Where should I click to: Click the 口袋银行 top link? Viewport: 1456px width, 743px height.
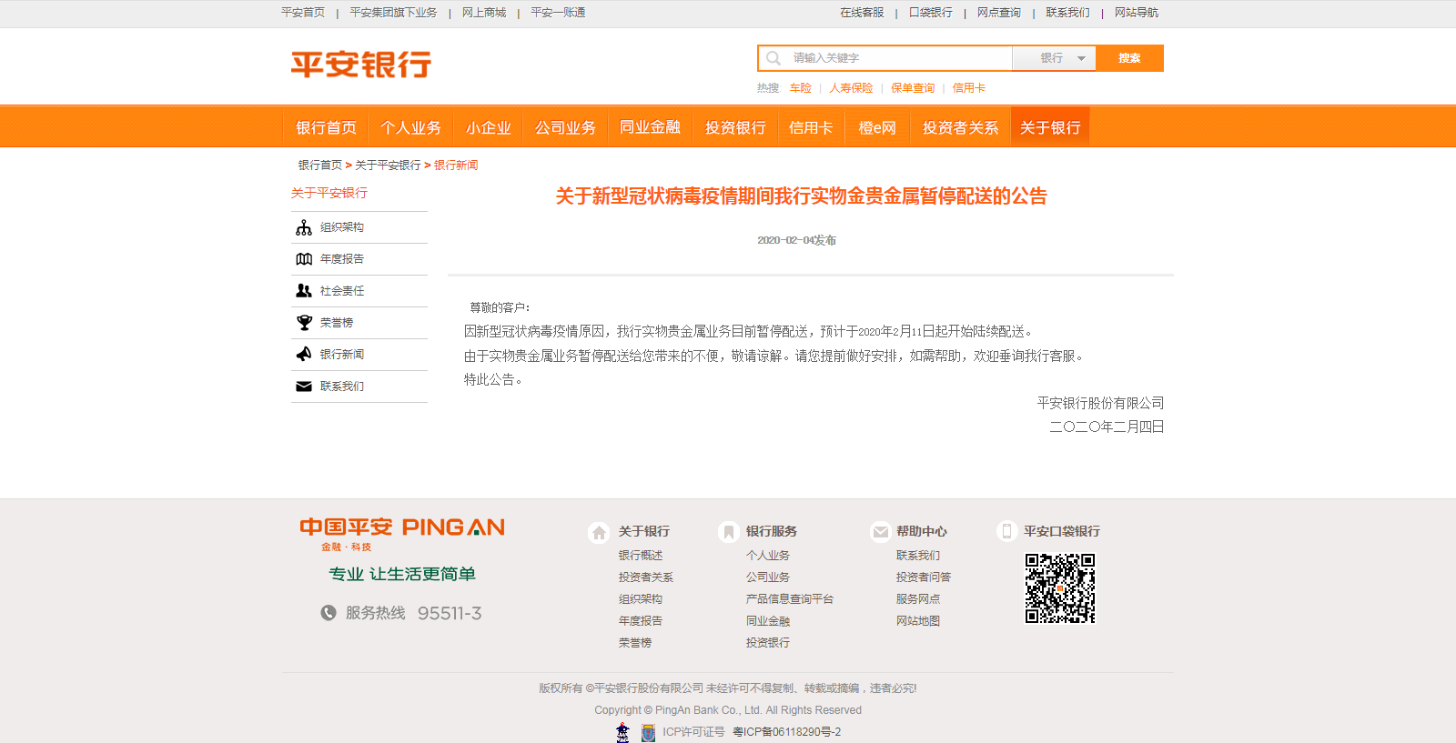(931, 13)
